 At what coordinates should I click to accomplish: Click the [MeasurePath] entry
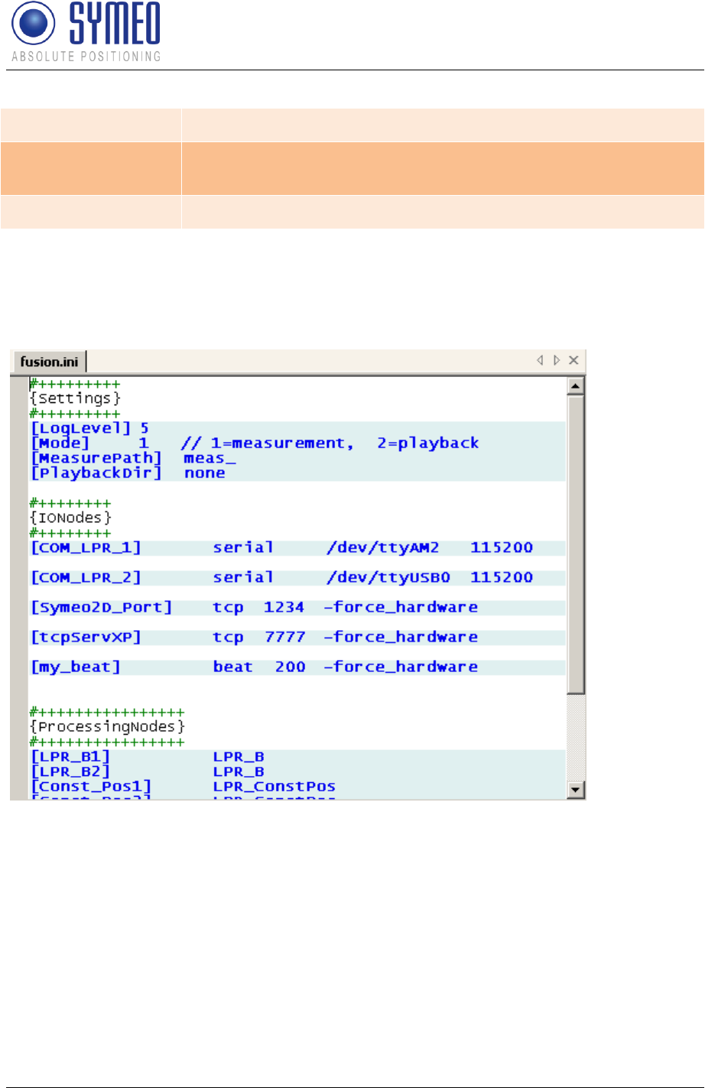pyautogui.click(x=96, y=458)
